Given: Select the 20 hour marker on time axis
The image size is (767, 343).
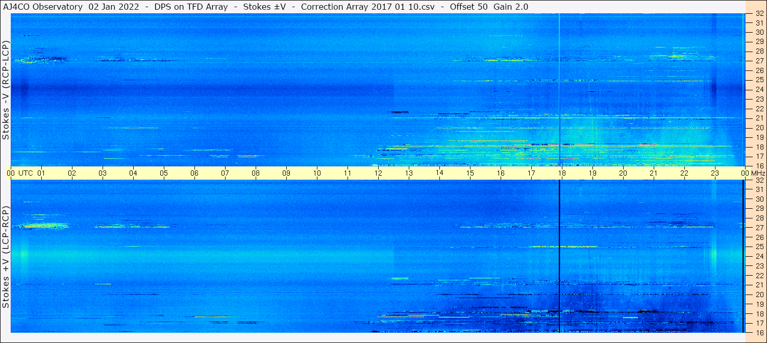Looking at the screenshot, I should 623,173.
